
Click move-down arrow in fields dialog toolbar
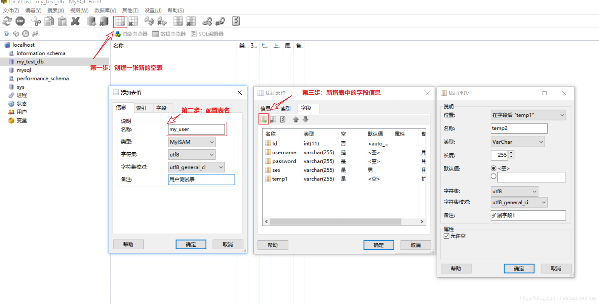pyautogui.click(x=306, y=119)
